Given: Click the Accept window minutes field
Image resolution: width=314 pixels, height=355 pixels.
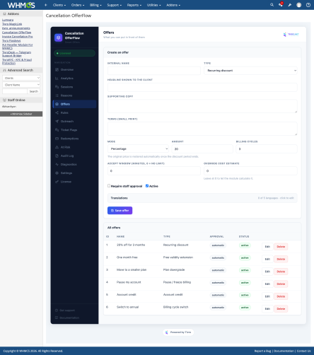Looking at the screenshot, I should coord(154,170).
